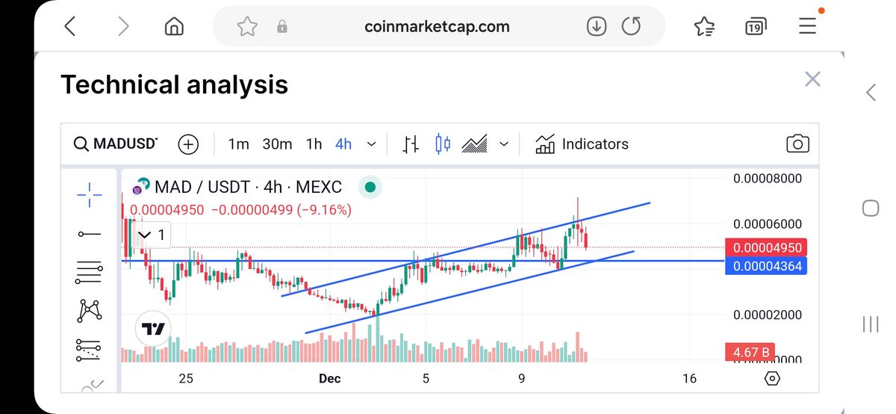
Task: Select the crosshair cursor tool
Action: coord(90,195)
